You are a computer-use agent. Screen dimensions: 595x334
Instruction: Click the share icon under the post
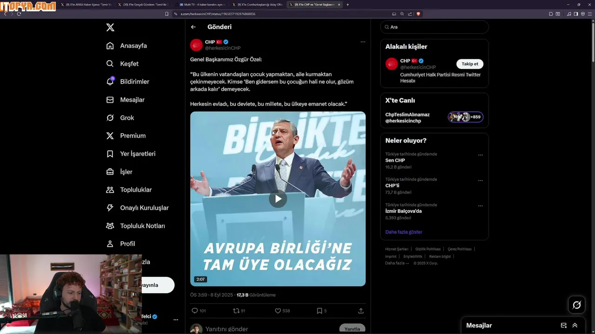click(361, 311)
